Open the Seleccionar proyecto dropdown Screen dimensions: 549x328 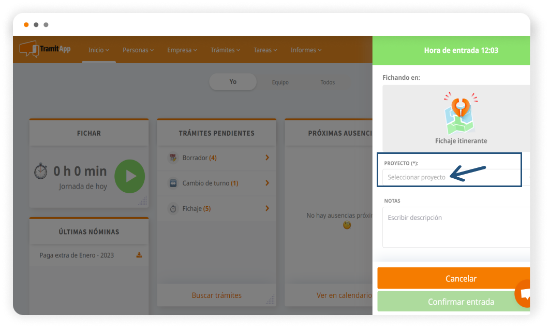click(455, 177)
